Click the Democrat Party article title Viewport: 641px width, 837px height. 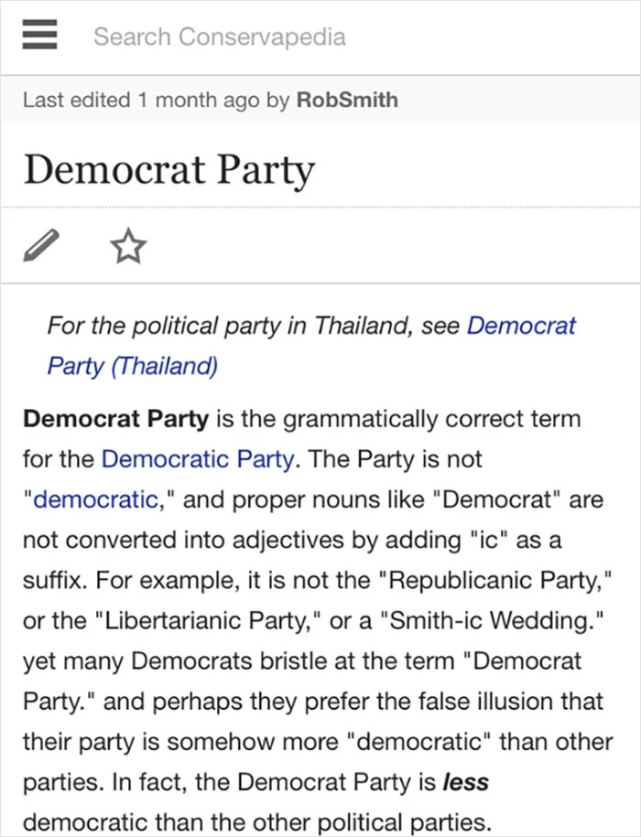click(169, 170)
